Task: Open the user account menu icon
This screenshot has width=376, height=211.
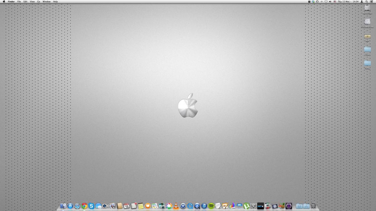Action: click(362, 2)
